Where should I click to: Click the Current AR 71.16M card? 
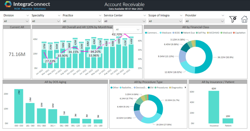(x=17, y=54)
